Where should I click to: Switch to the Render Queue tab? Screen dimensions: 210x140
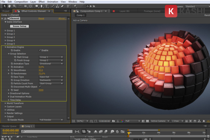tap(9, 126)
